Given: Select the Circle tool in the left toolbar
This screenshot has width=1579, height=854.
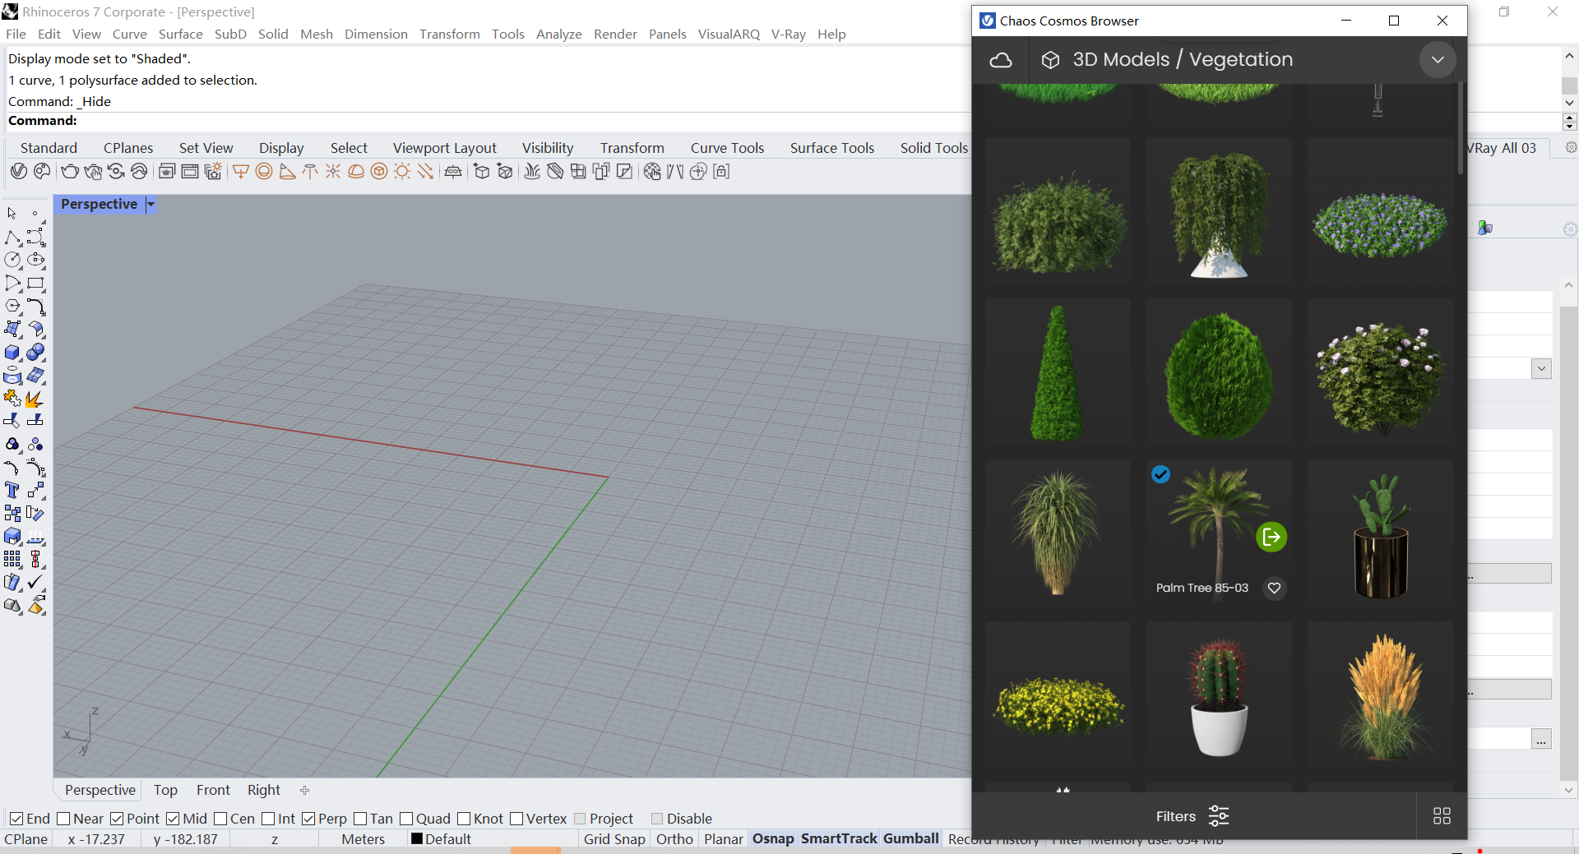Looking at the screenshot, I should tap(12, 260).
